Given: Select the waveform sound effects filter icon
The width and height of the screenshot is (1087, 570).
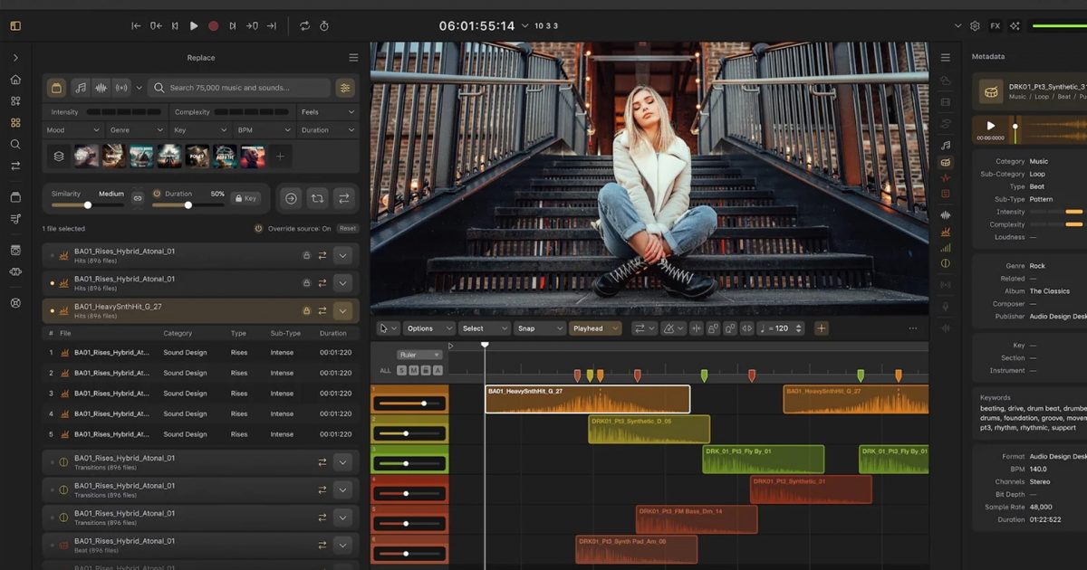Looking at the screenshot, I should pos(101,88).
